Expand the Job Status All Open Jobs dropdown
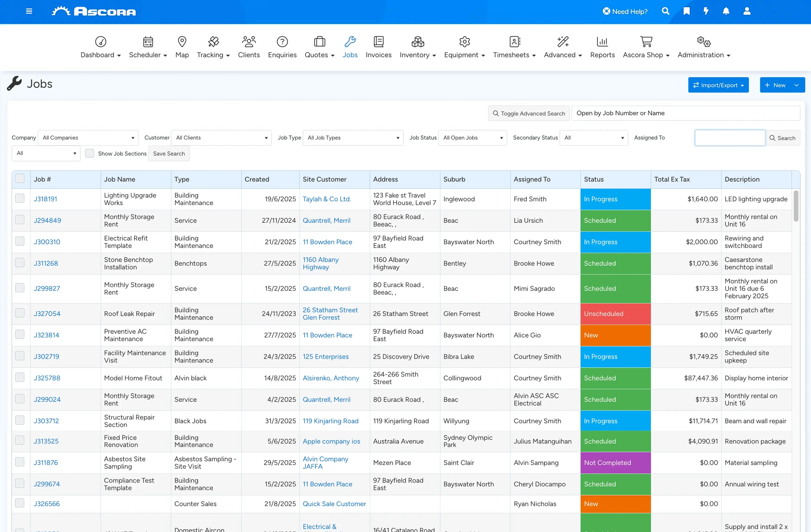This screenshot has height=532, width=811. pyautogui.click(x=473, y=138)
